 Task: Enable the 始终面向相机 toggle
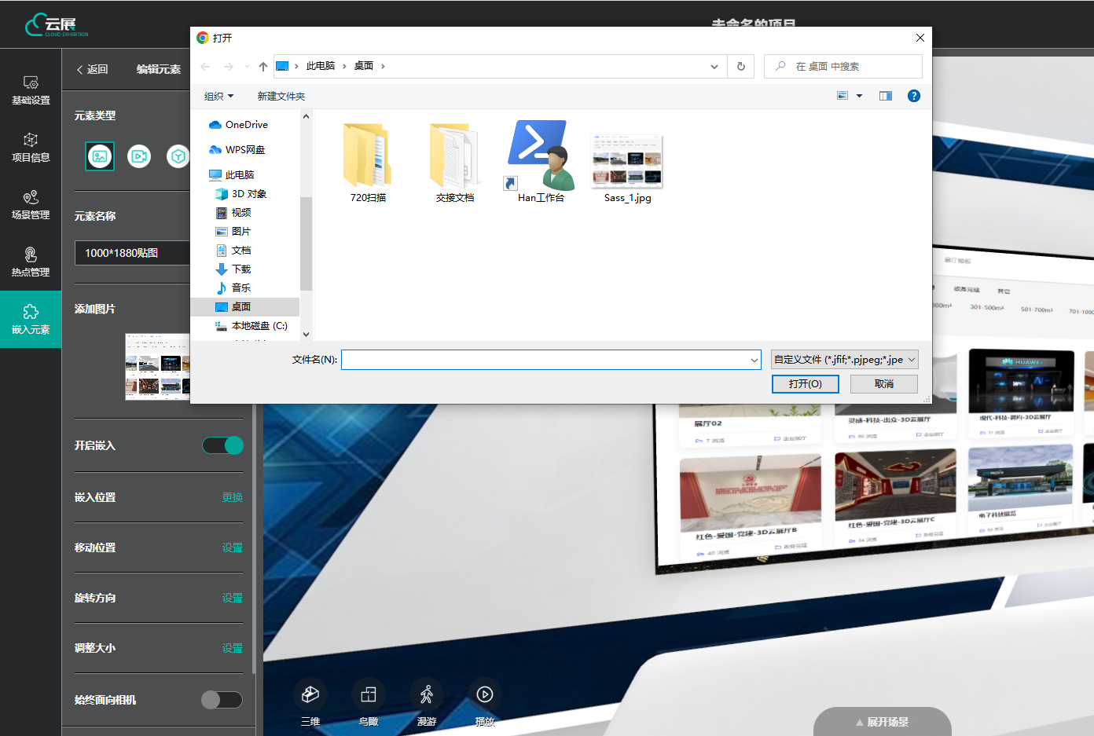tap(222, 700)
